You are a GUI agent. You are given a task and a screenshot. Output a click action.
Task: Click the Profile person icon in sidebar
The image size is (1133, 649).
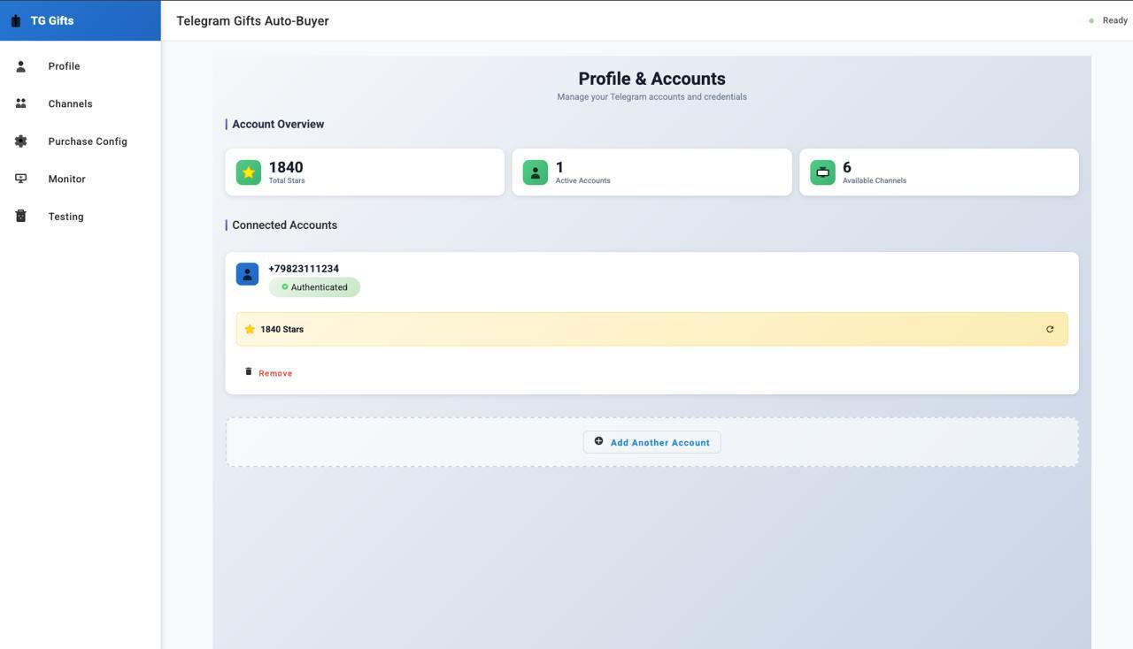20,66
